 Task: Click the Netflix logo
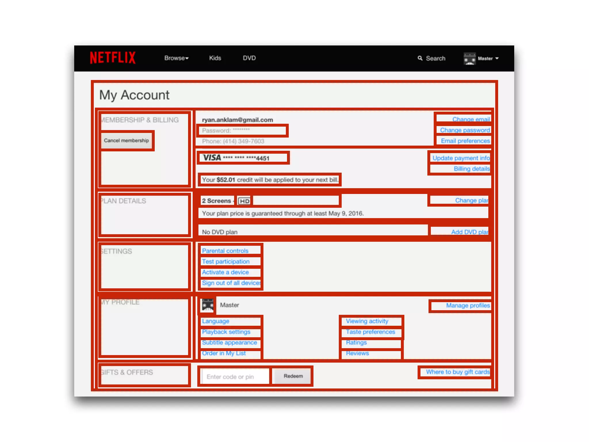pyautogui.click(x=112, y=58)
